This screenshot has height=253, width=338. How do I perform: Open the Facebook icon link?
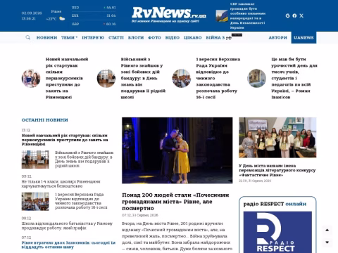[x=294, y=15]
